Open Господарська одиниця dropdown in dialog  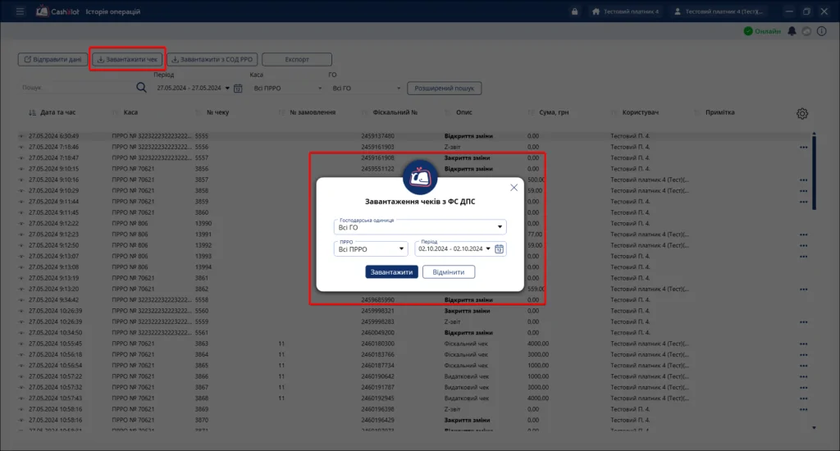[420, 226]
